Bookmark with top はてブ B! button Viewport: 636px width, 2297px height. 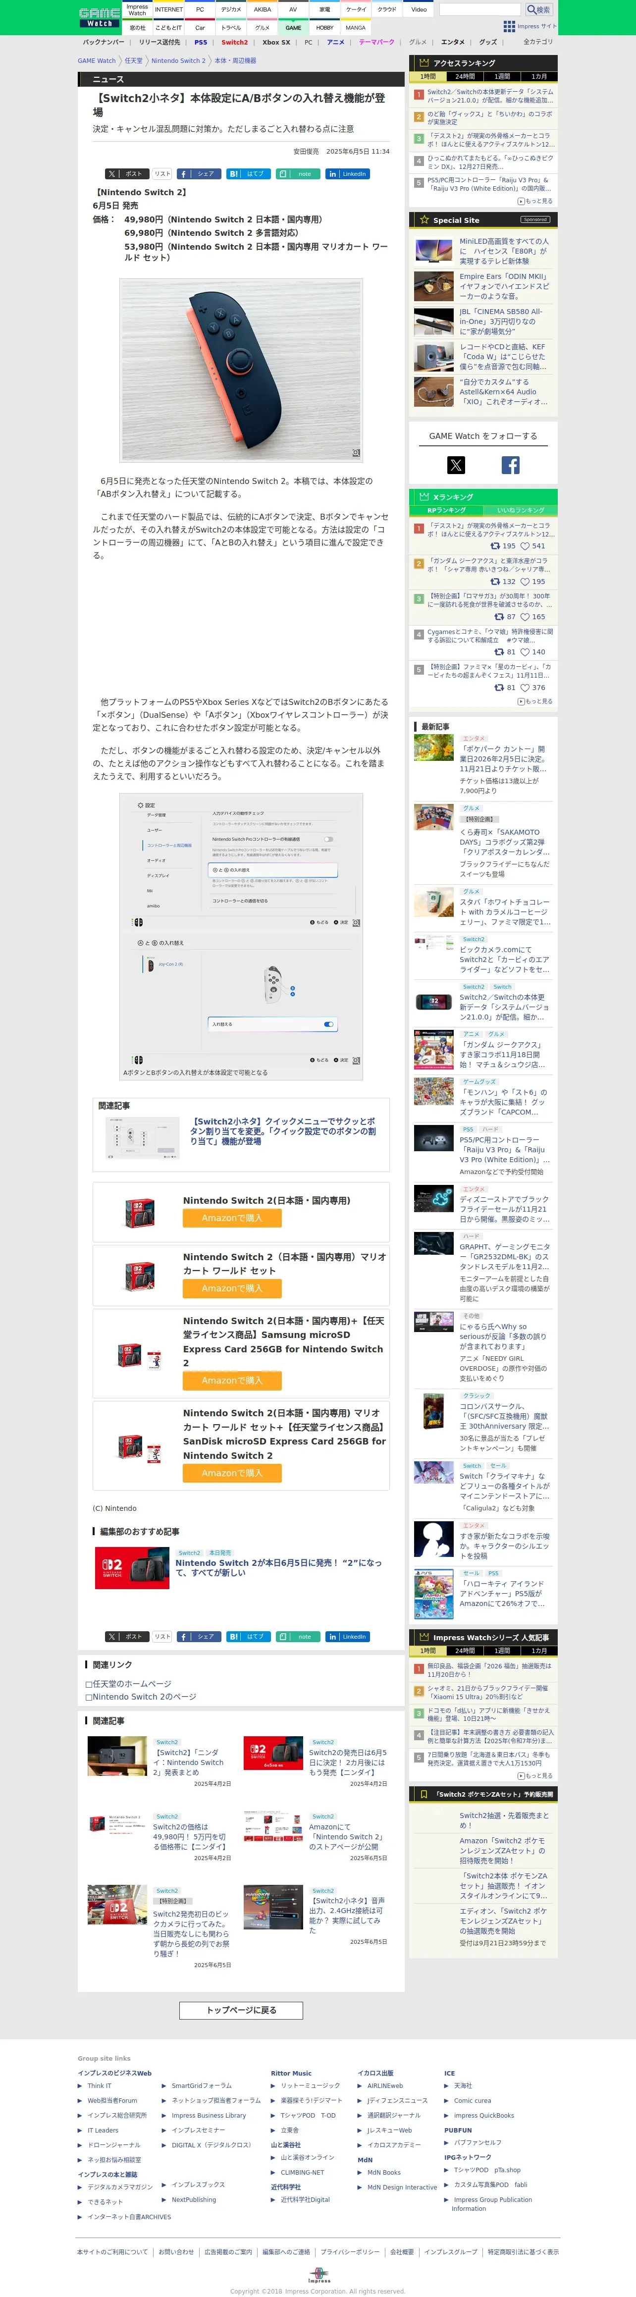click(x=249, y=174)
